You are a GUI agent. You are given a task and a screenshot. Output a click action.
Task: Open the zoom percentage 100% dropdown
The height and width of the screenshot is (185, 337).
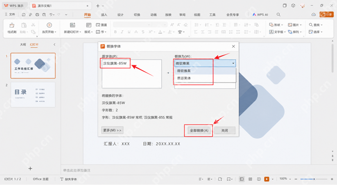[285, 179]
